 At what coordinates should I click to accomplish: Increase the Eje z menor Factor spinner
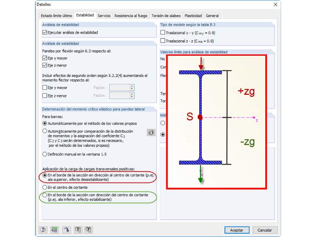tap(132, 94)
